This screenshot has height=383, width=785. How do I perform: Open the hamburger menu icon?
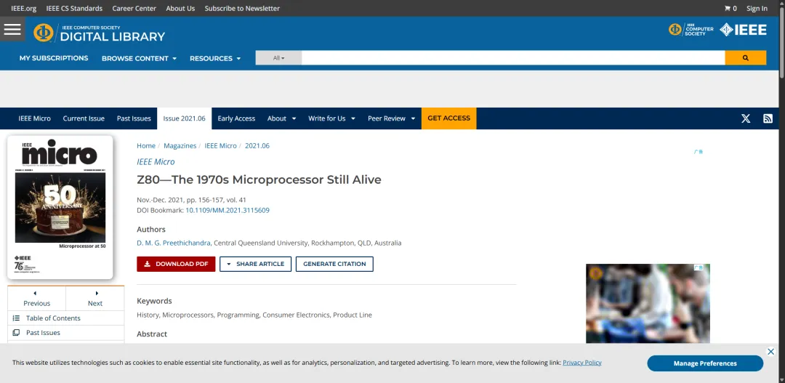(x=12, y=29)
